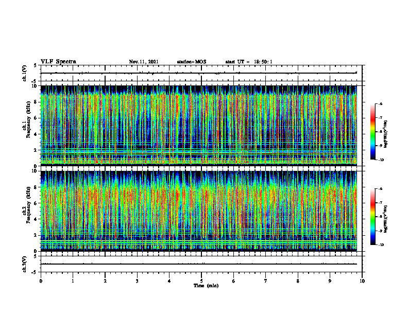Select the "start UT = 18:50: 1" header text

[x=249, y=62]
